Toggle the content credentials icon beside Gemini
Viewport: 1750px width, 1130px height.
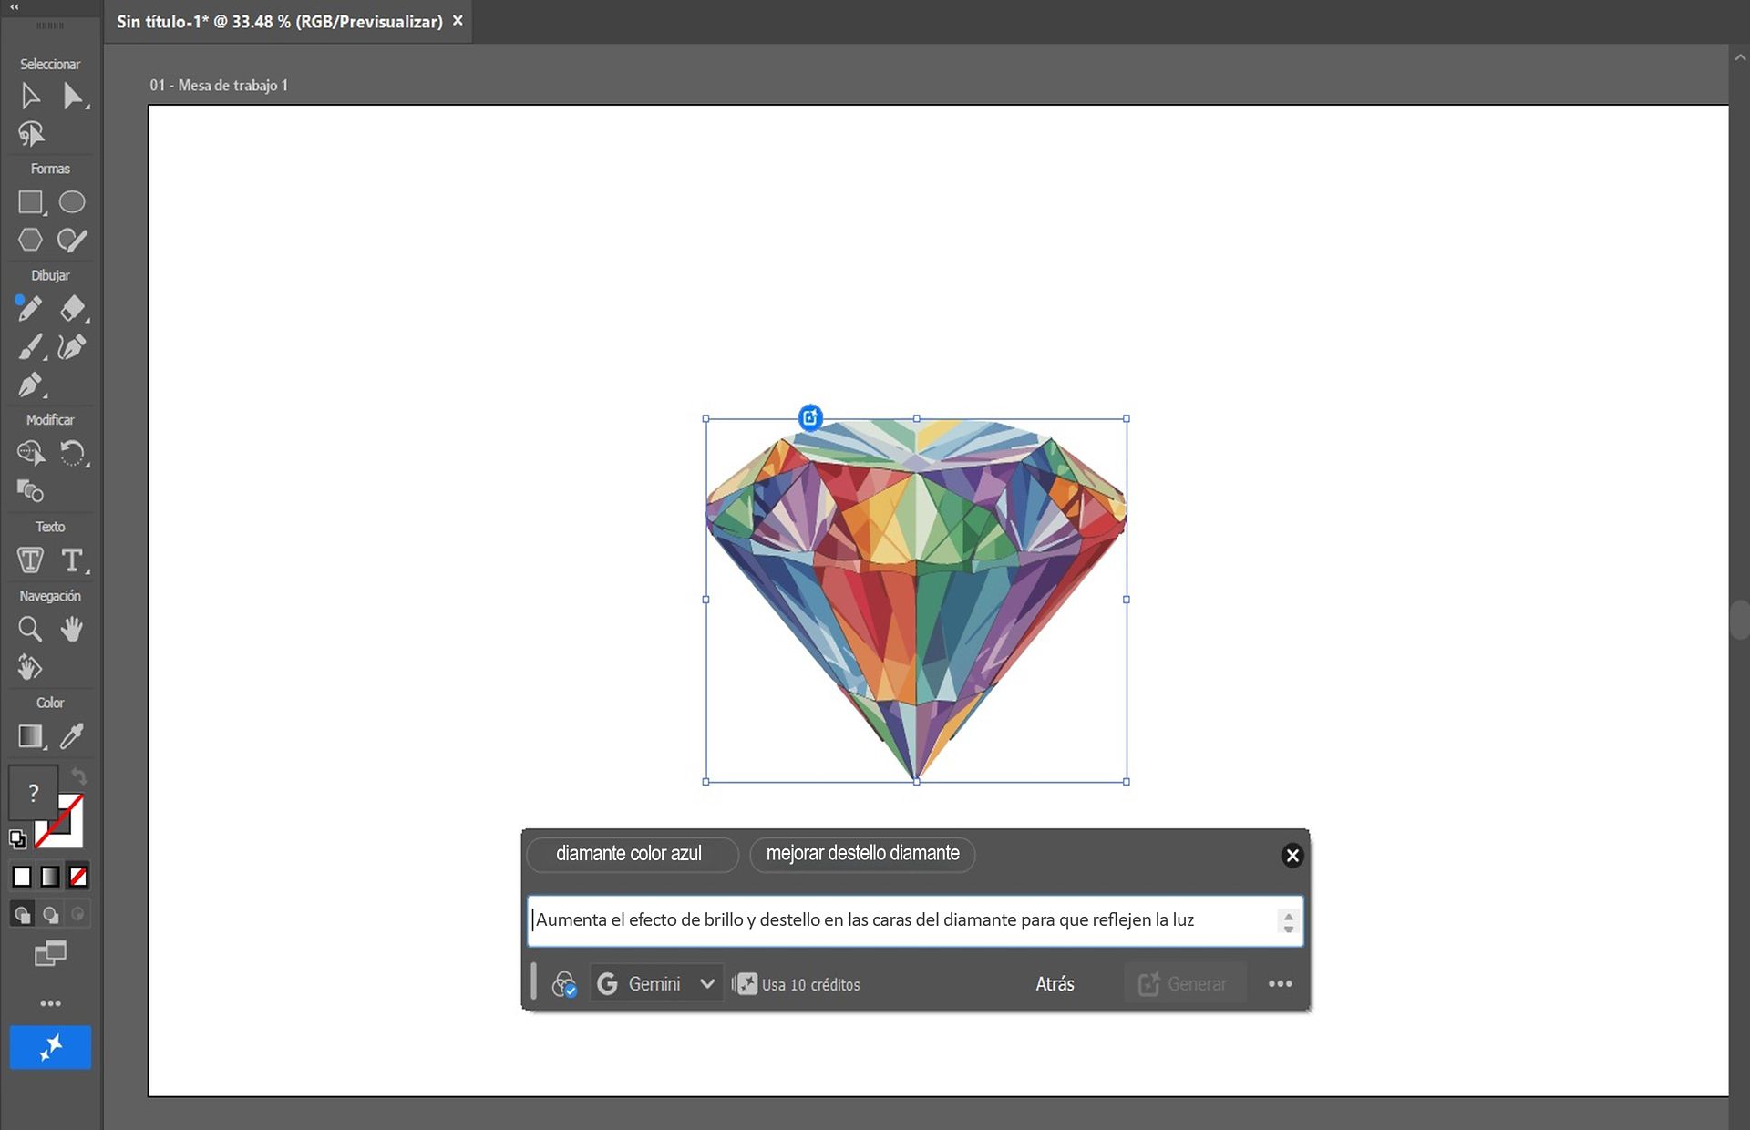point(564,984)
